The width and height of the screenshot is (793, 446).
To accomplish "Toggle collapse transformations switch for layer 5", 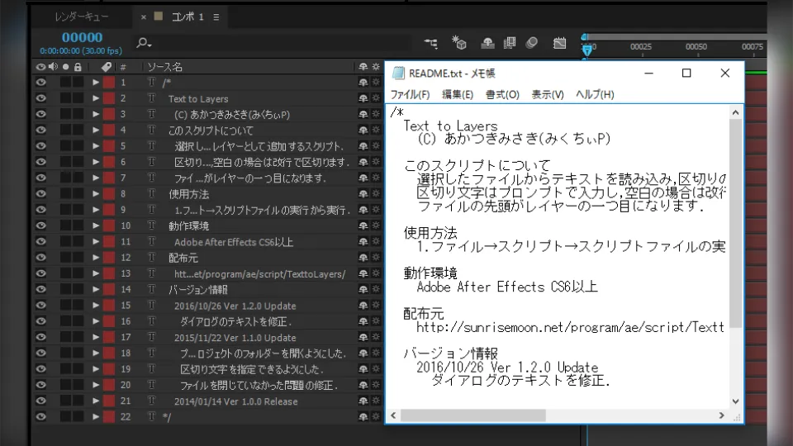I will click(376, 146).
